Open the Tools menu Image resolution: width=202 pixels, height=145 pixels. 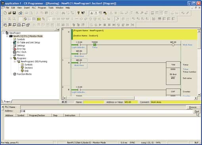51,8
